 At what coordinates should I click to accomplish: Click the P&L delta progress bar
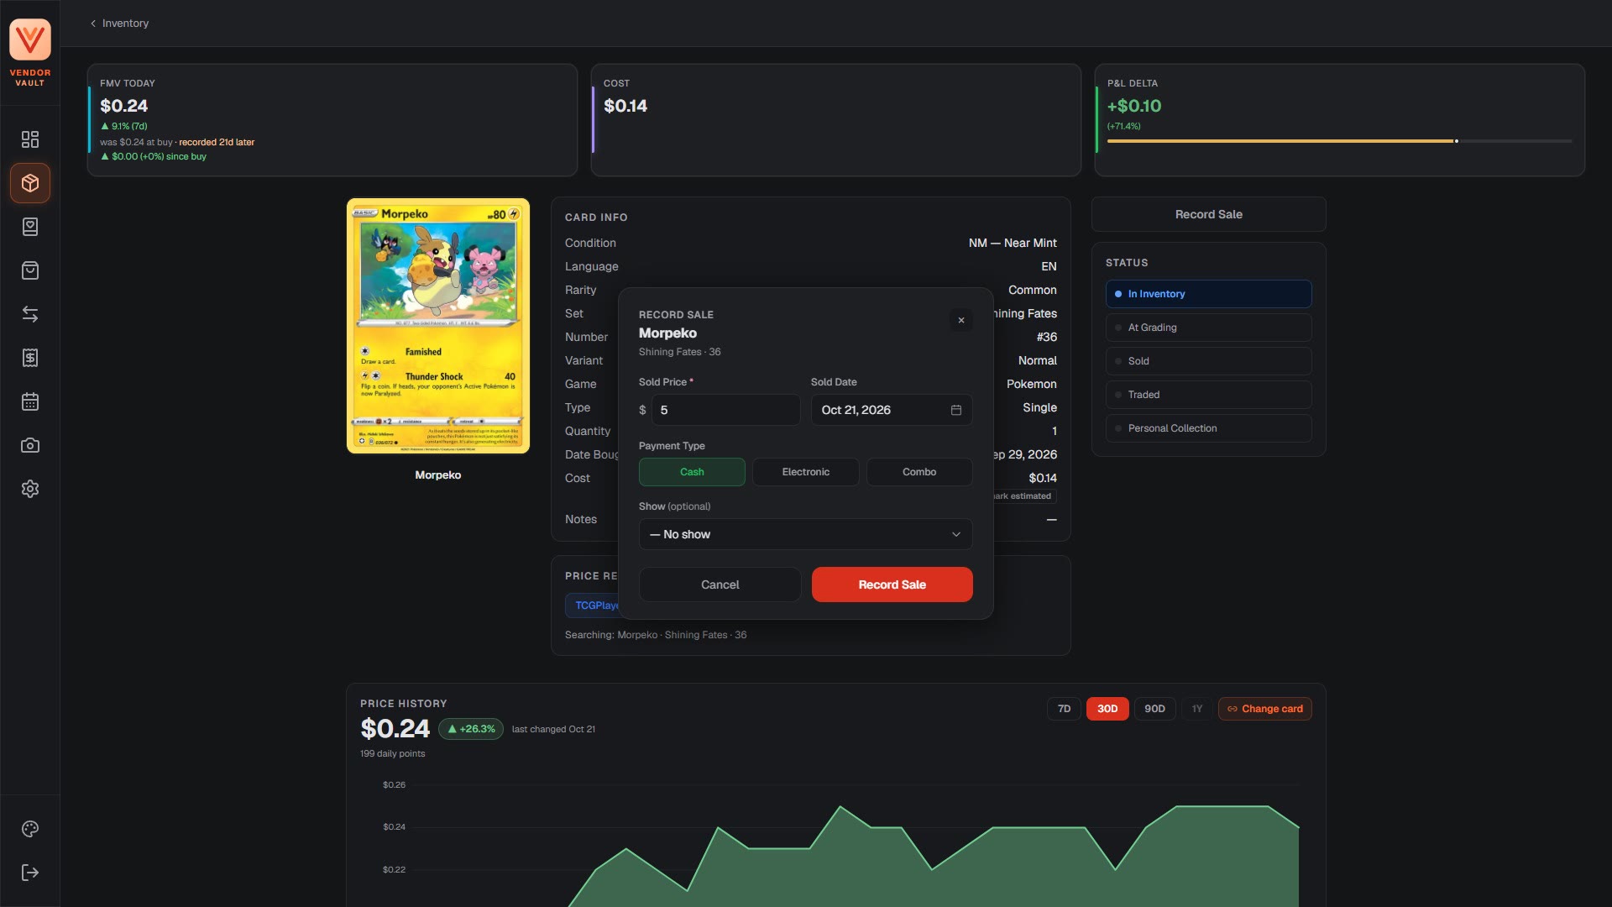(1339, 141)
